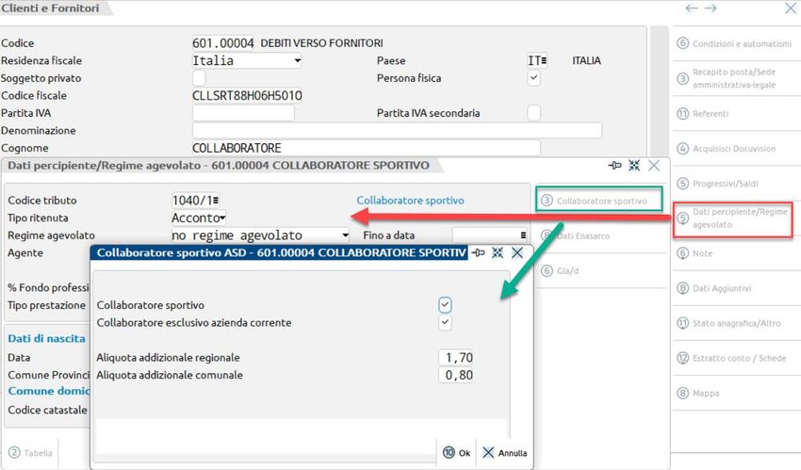801x470 pixels.
Task: Confirm with the Ok button
Action: tap(456, 452)
